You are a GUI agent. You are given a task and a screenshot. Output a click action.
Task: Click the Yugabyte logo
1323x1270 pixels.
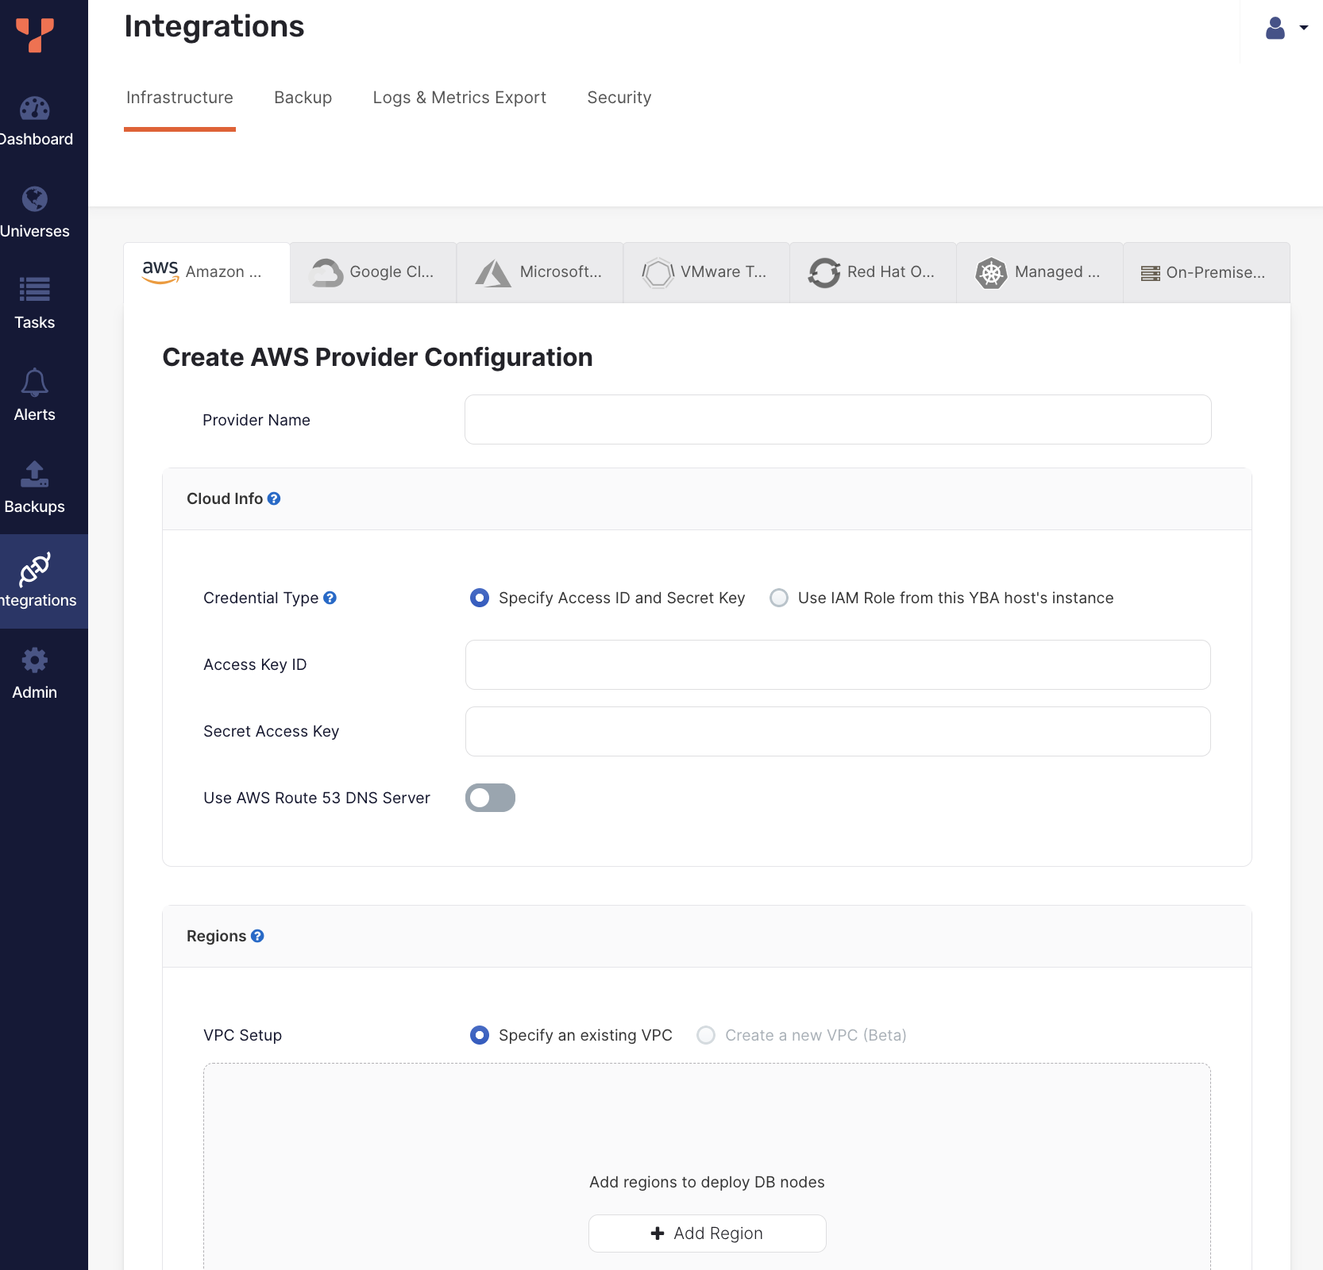pos(35,33)
